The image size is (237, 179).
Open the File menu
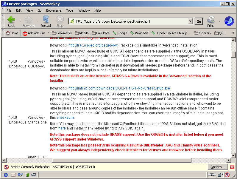click(9, 10)
